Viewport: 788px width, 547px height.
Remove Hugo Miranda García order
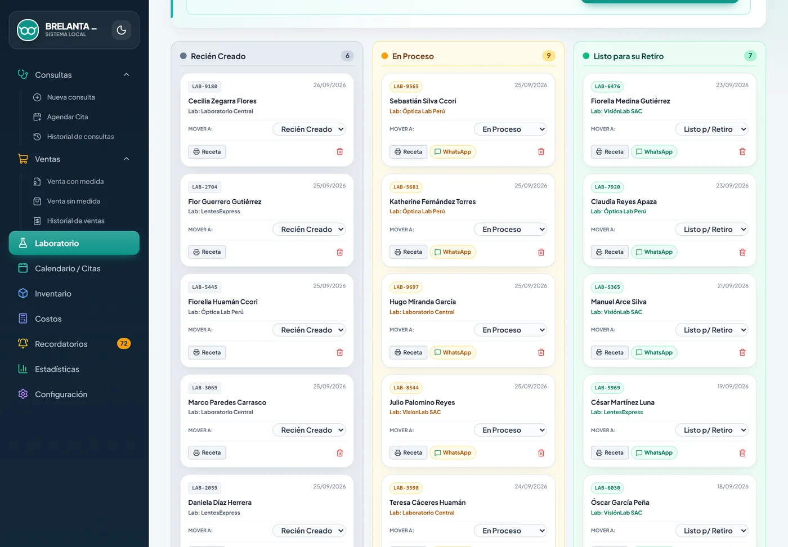click(541, 352)
